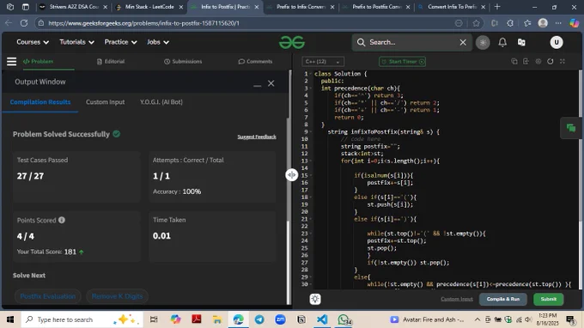Open the user profile avatar U
Viewport: 584px width, 328px height.
[557, 42]
